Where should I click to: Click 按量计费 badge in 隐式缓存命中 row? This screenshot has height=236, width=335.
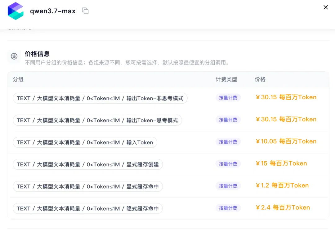(228, 208)
